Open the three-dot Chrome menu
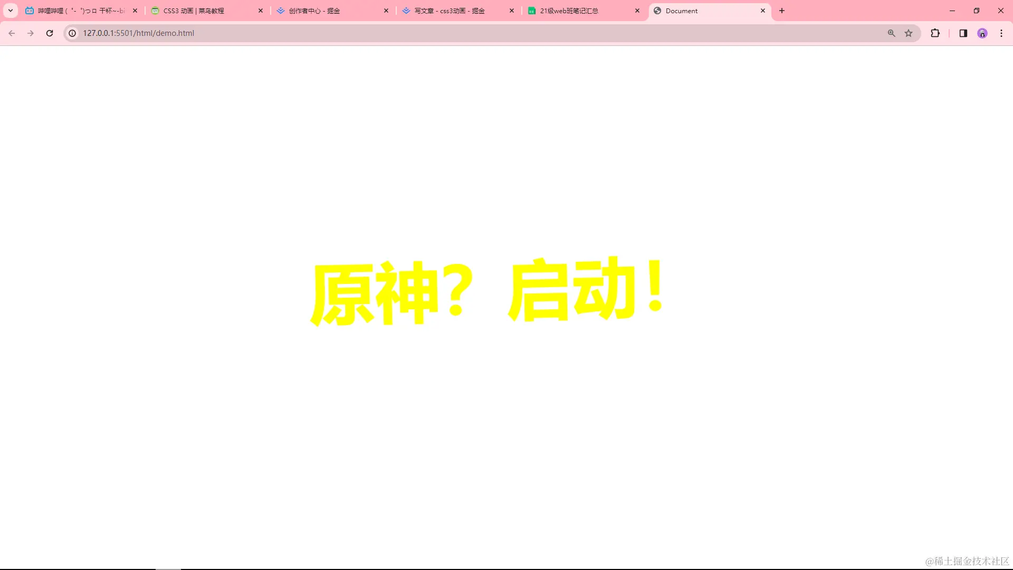Image resolution: width=1013 pixels, height=570 pixels. coord(1001,33)
